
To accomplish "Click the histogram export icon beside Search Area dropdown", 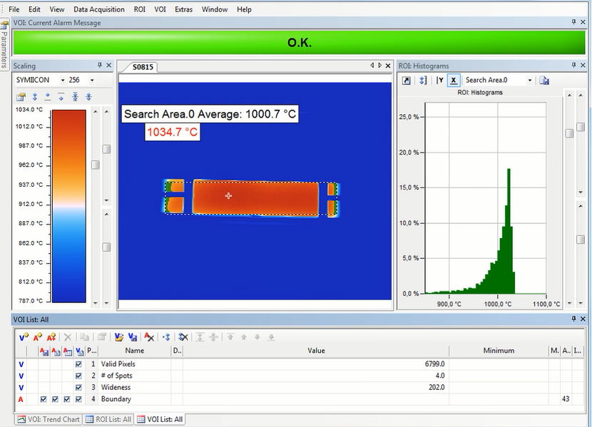I will point(544,81).
